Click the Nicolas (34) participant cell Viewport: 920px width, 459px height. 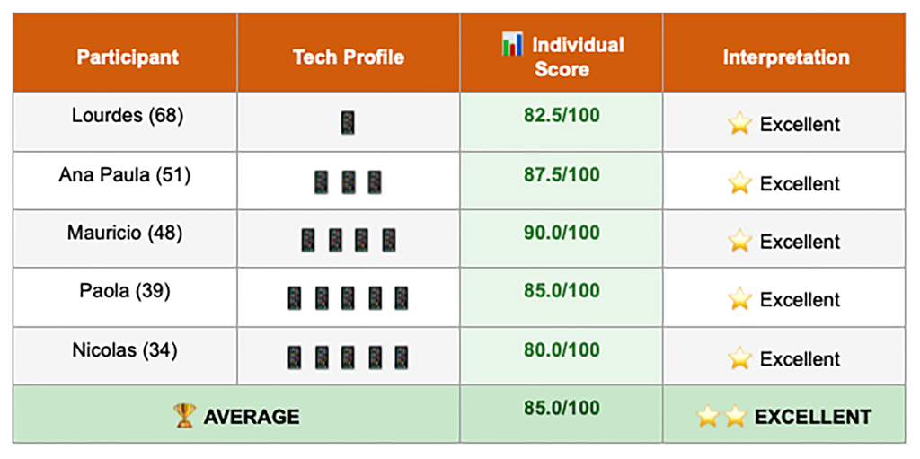tap(126, 356)
